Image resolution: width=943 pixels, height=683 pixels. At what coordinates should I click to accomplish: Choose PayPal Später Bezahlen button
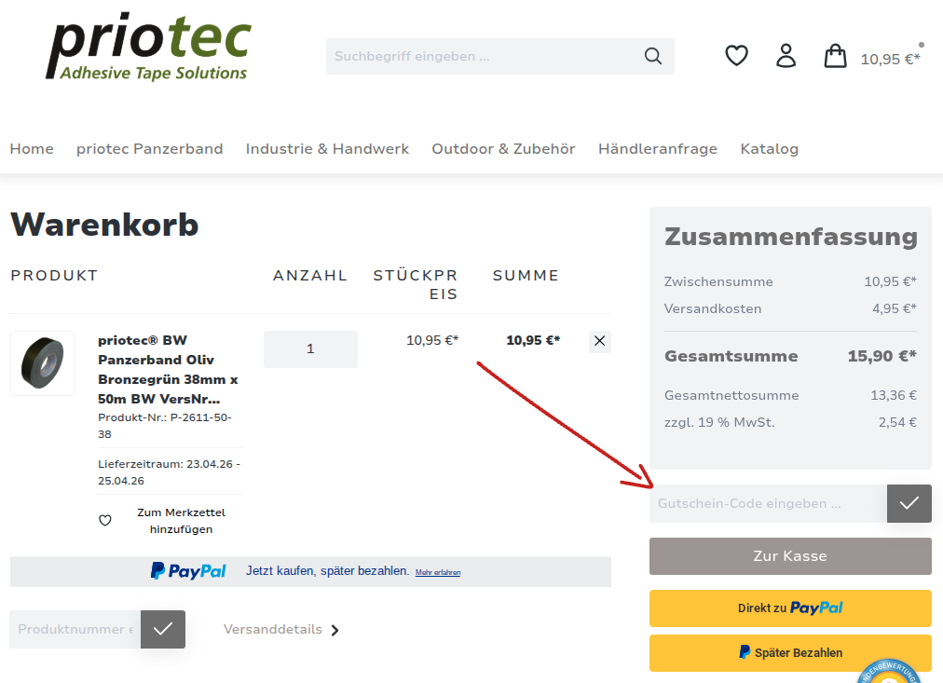pos(790,652)
